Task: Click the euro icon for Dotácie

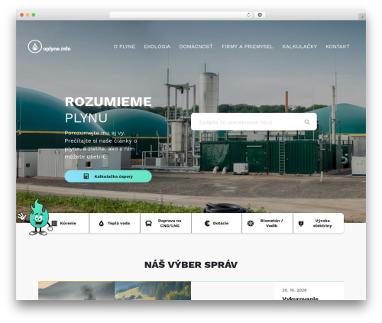Action: pos(207,223)
